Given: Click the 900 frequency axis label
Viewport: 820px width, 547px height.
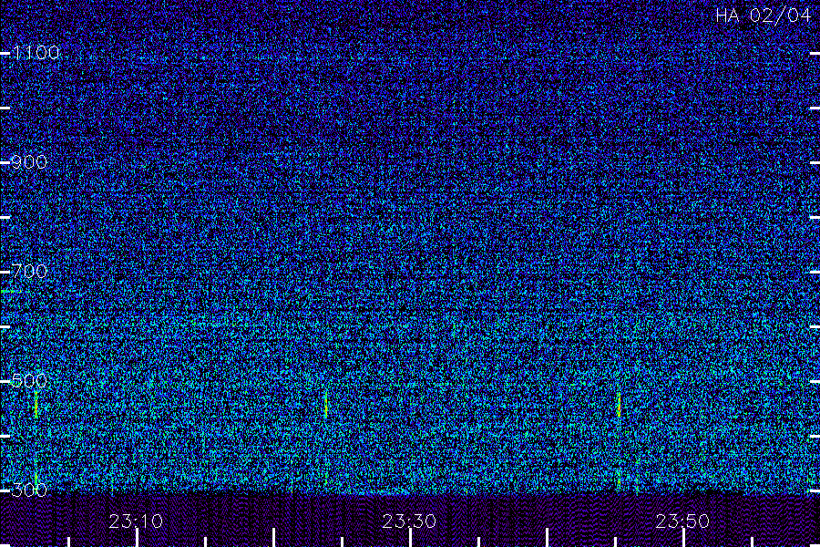Looking at the screenshot, I should (x=29, y=162).
